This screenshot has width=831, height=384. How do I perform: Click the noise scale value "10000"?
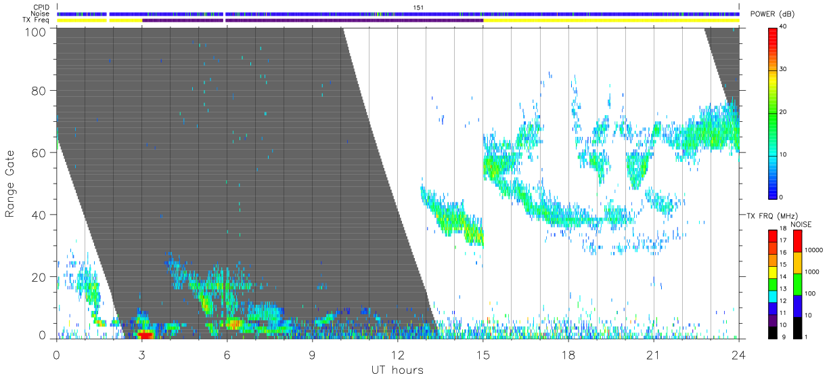pos(814,250)
